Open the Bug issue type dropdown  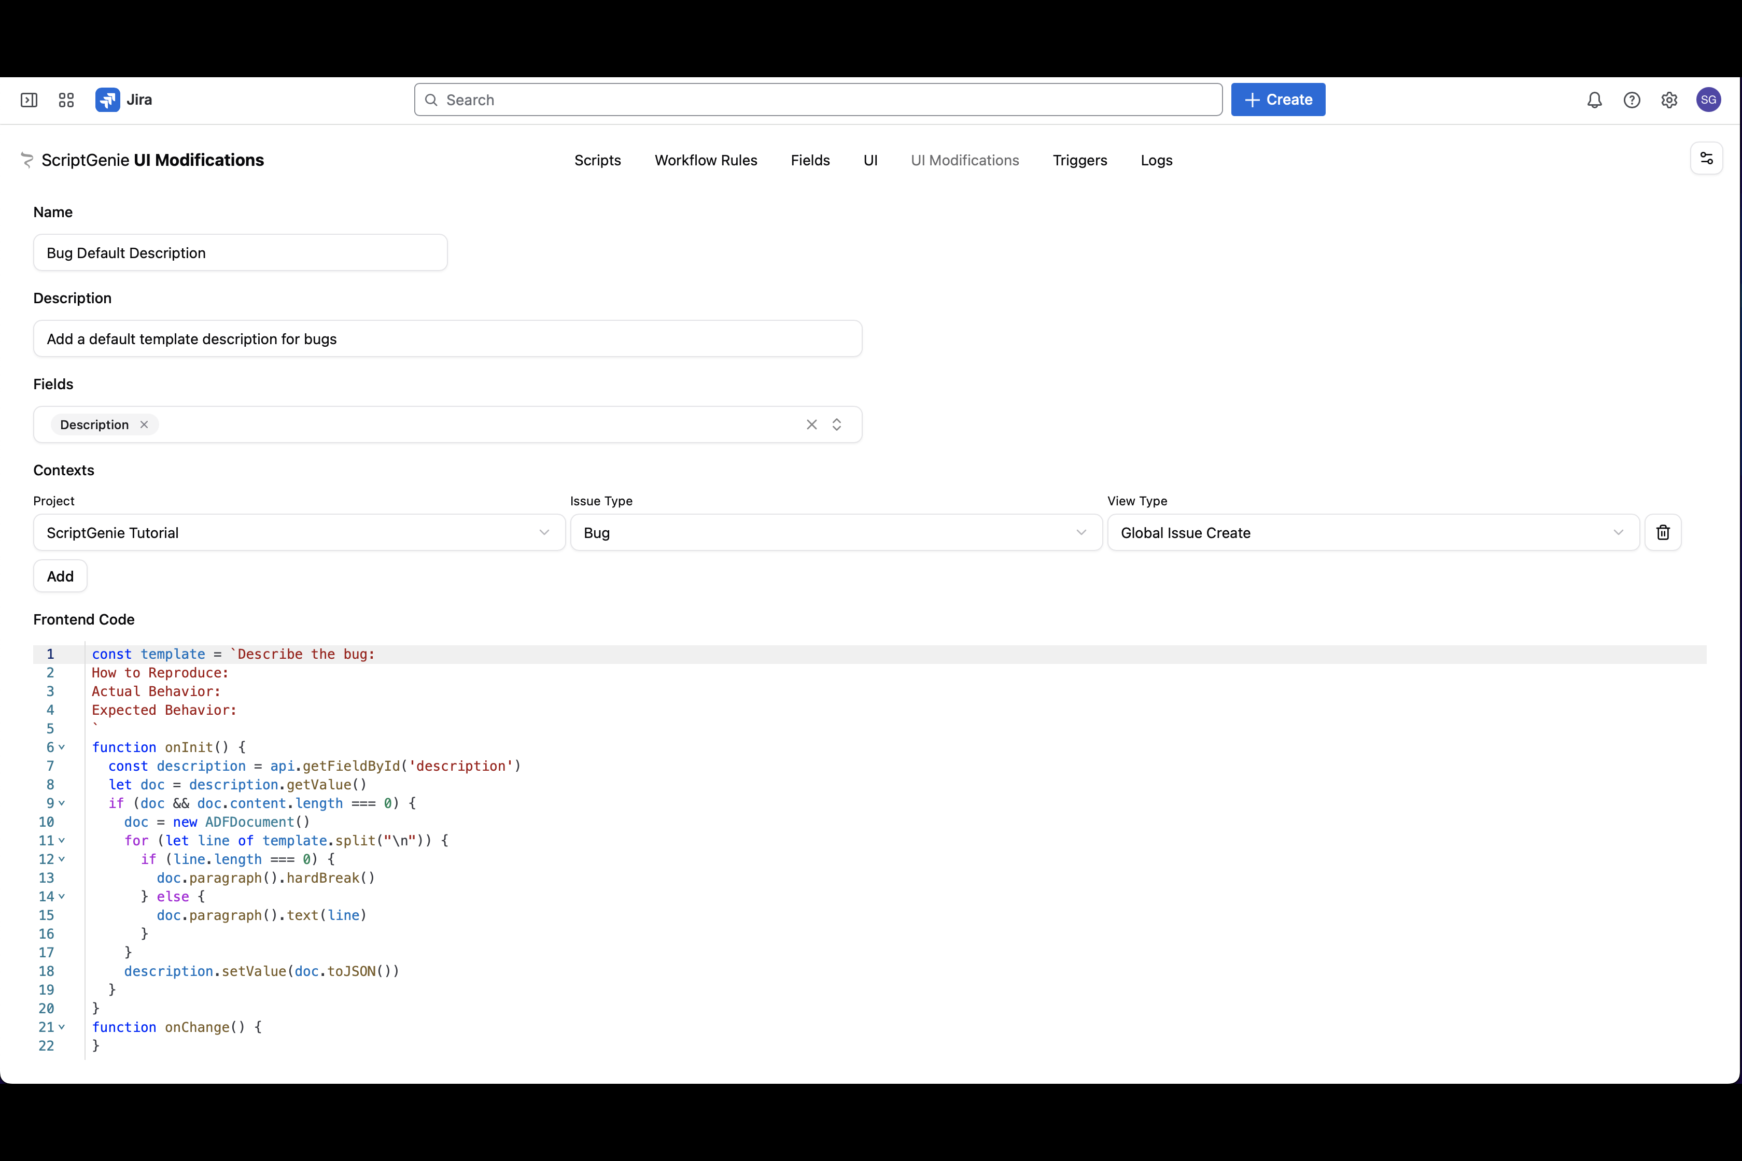pyautogui.click(x=835, y=532)
